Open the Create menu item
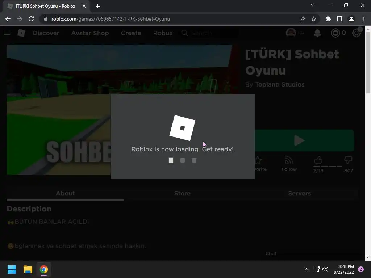 131,33
